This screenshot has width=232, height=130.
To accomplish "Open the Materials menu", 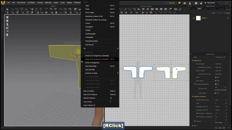I will [48, 3].
